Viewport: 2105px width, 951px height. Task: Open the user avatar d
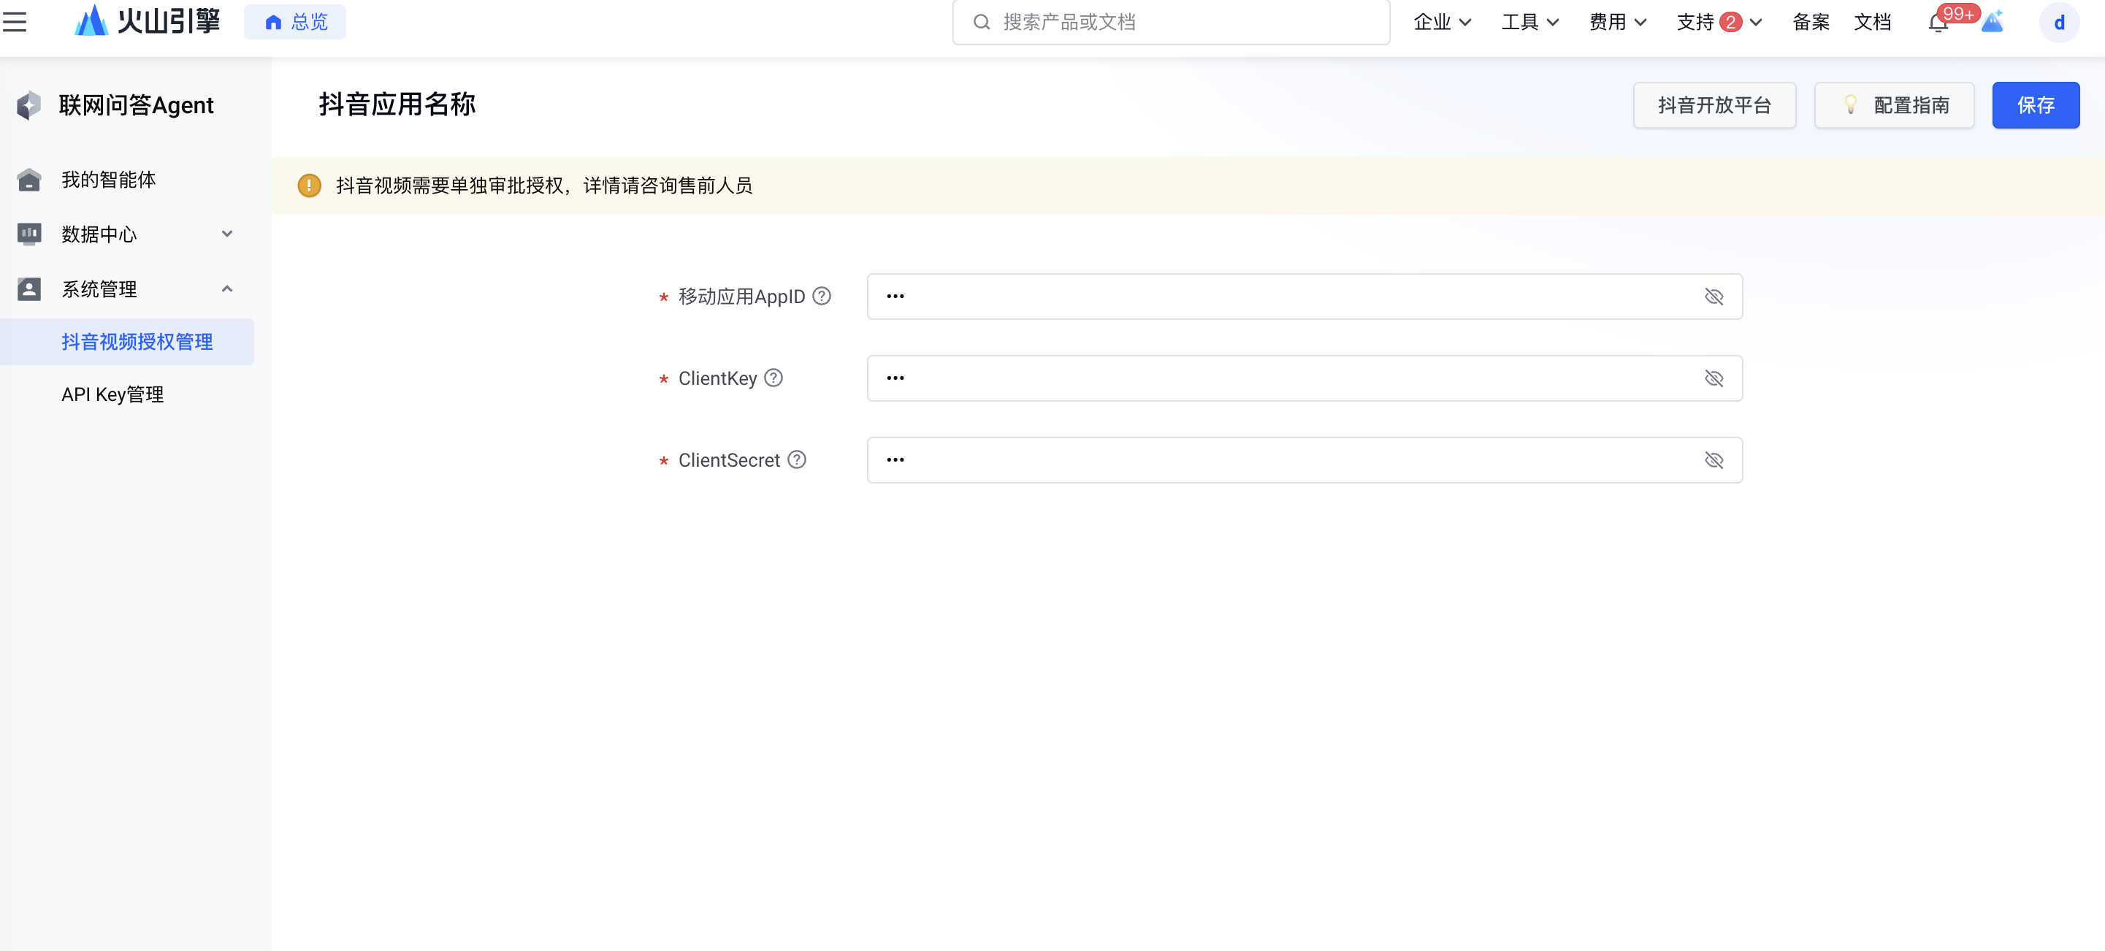tap(2058, 22)
